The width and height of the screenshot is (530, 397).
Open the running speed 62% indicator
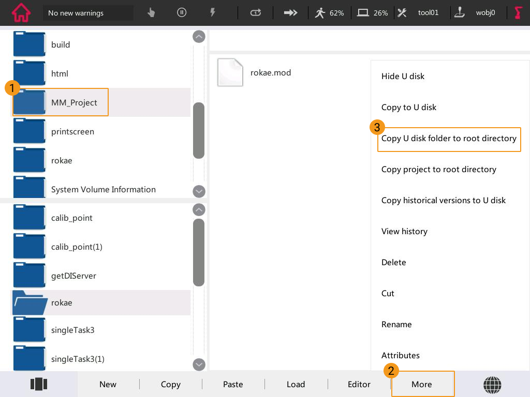click(329, 13)
